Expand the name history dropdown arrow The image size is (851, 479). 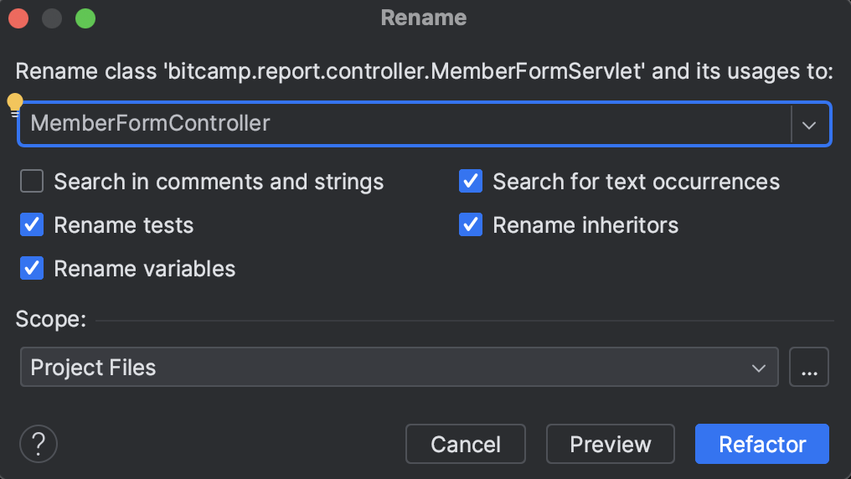point(809,124)
